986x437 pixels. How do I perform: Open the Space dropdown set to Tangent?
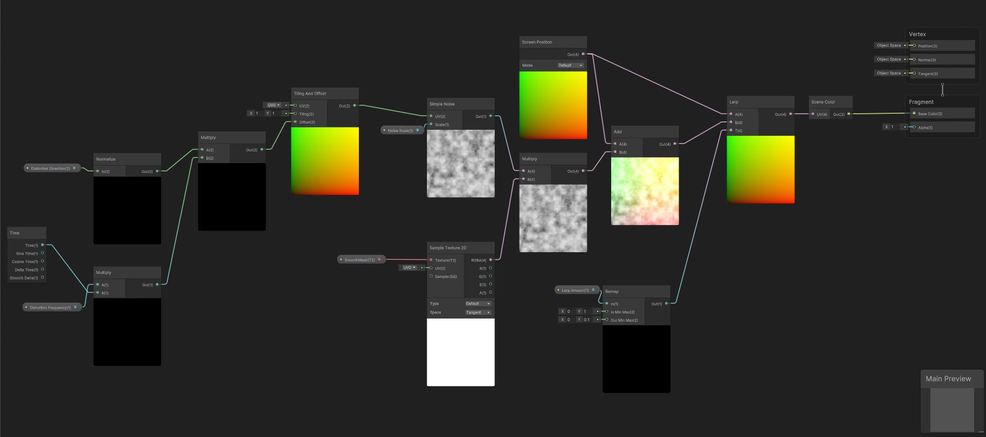point(478,312)
